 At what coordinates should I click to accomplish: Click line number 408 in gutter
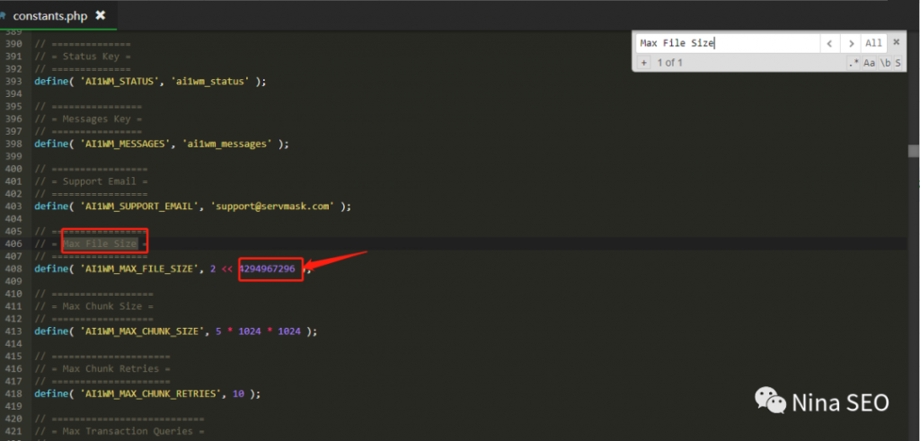pyautogui.click(x=13, y=269)
